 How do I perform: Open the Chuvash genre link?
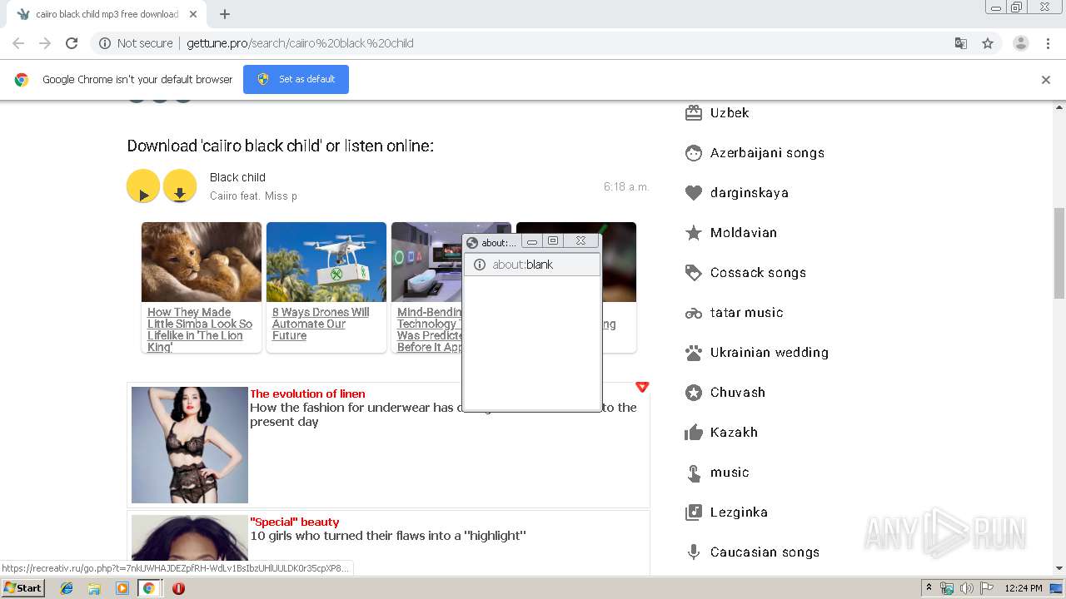tap(737, 393)
